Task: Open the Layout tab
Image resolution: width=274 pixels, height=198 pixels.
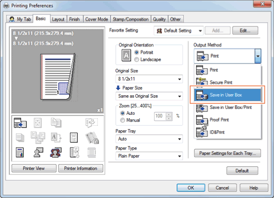Action: pos(58,19)
